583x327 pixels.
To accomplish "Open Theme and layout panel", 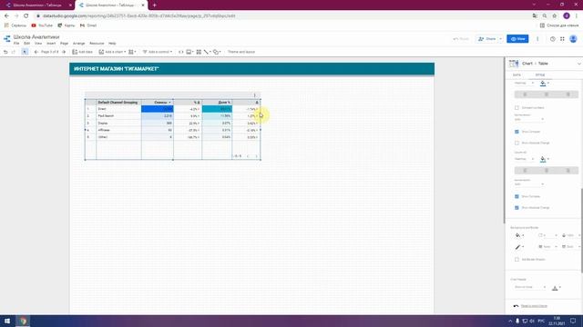I will coord(241,52).
